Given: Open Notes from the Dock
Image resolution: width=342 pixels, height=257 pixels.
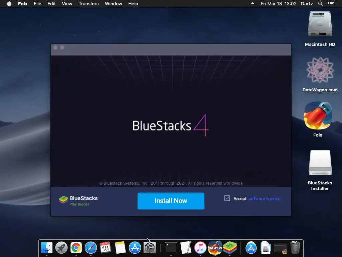Looking at the screenshot, I should [x=120, y=248].
